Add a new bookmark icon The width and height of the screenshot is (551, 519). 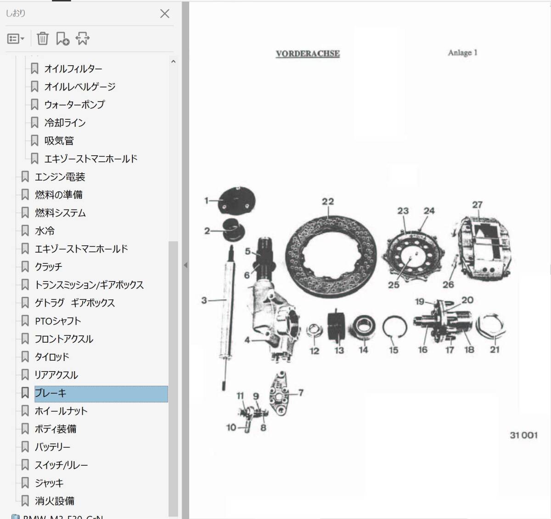click(62, 39)
